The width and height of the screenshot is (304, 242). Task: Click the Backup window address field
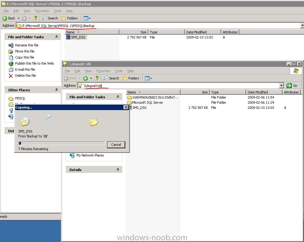[x=158, y=25]
